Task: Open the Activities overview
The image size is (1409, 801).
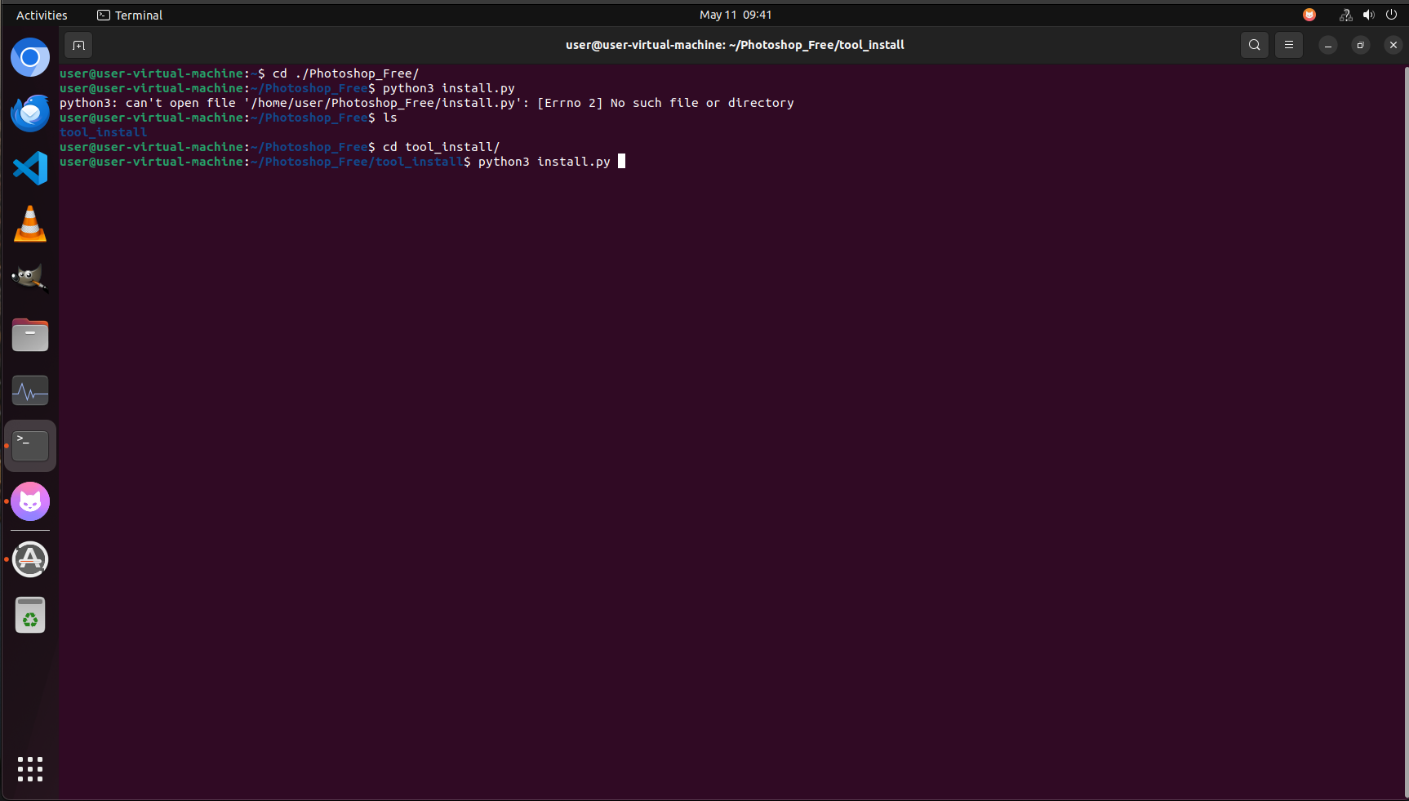Action: click(42, 15)
